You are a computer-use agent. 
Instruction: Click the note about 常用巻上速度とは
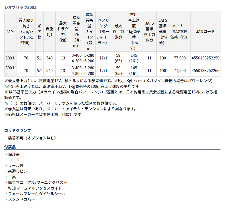tap(73, 86)
